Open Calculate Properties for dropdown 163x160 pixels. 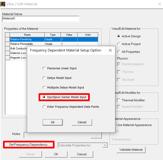(105, 145)
